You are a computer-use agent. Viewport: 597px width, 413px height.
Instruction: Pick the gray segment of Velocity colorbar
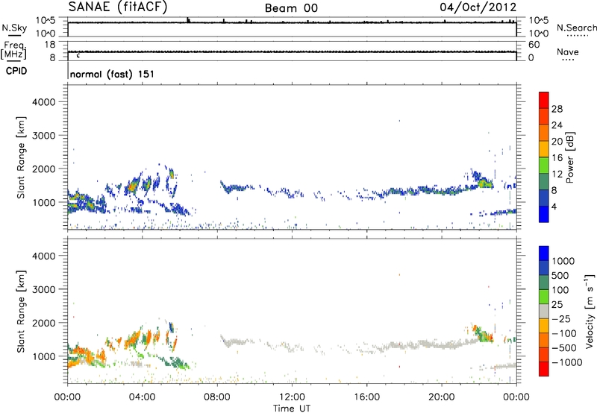(x=544, y=311)
